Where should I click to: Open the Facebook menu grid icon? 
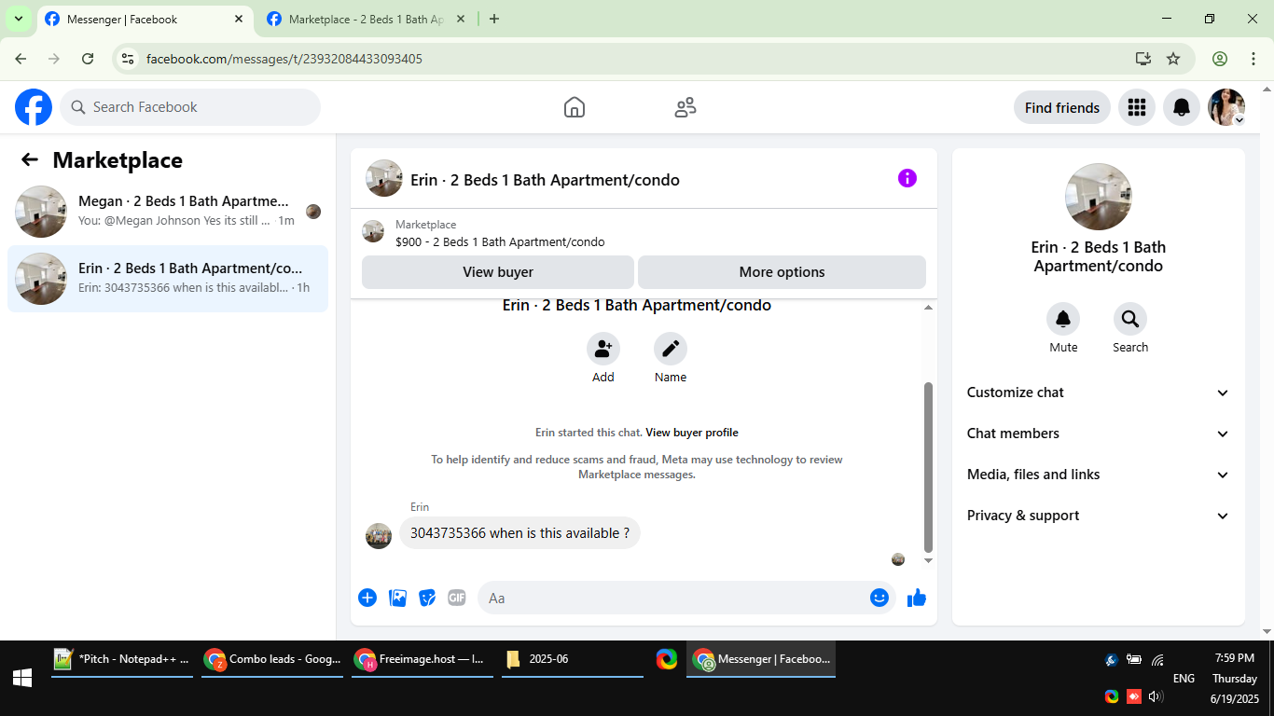click(1137, 107)
